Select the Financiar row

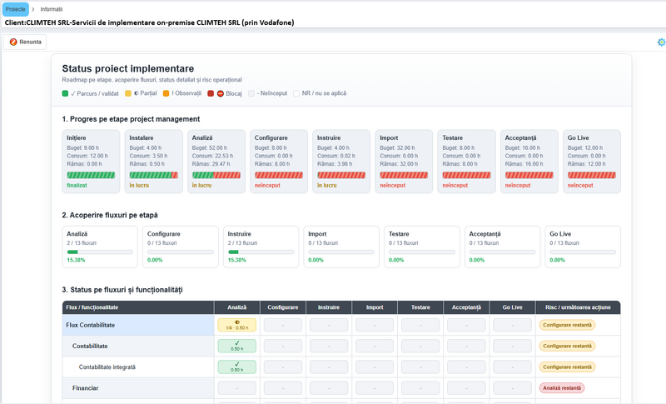click(x=341, y=388)
